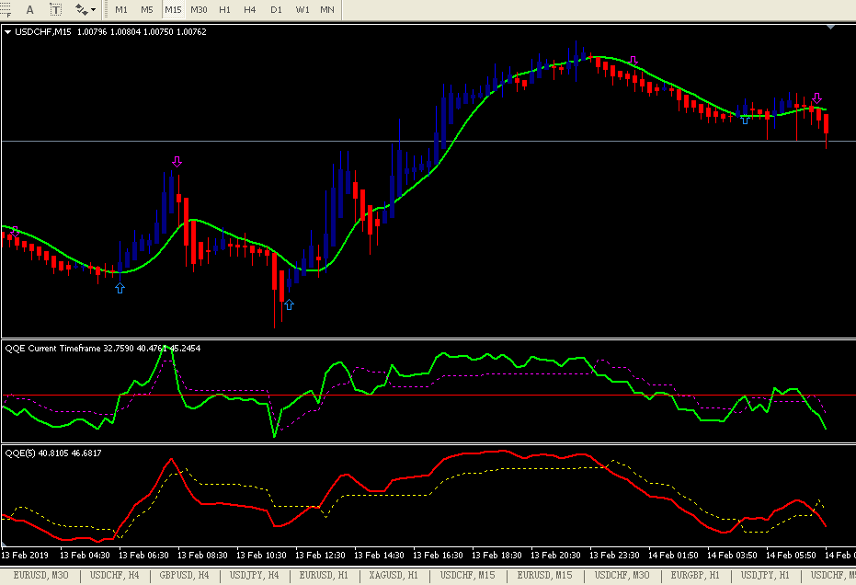Click the magenta sell arrow near 14 Feb 05:50
The image size is (856, 585).
[x=816, y=98]
